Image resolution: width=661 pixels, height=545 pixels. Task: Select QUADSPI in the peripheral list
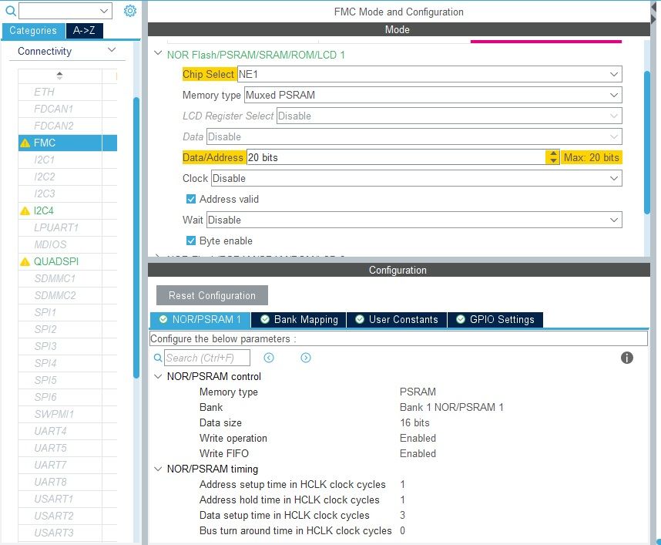pyautogui.click(x=68, y=261)
